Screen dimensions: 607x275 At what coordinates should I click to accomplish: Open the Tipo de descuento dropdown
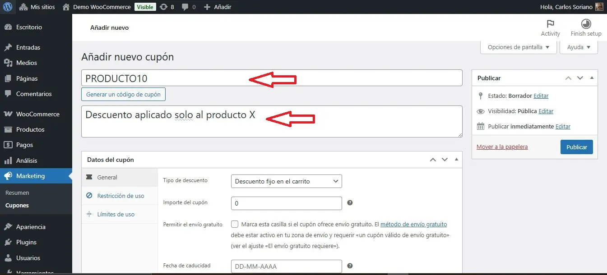[x=286, y=181]
